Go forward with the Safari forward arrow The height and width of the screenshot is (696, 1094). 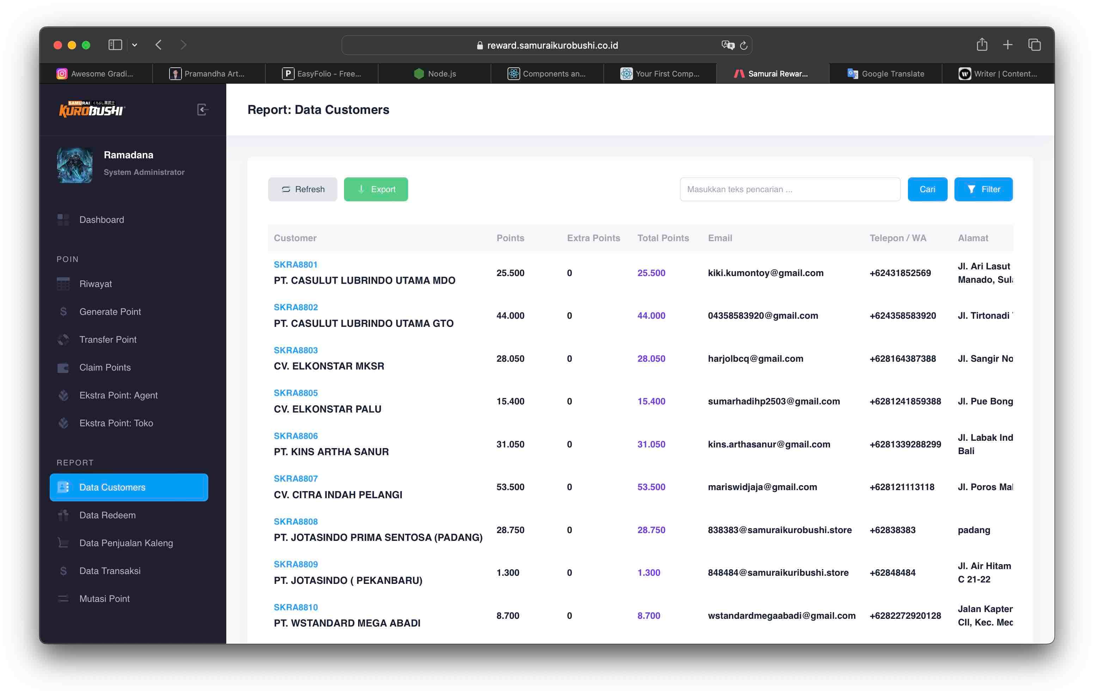tap(183, 44)
